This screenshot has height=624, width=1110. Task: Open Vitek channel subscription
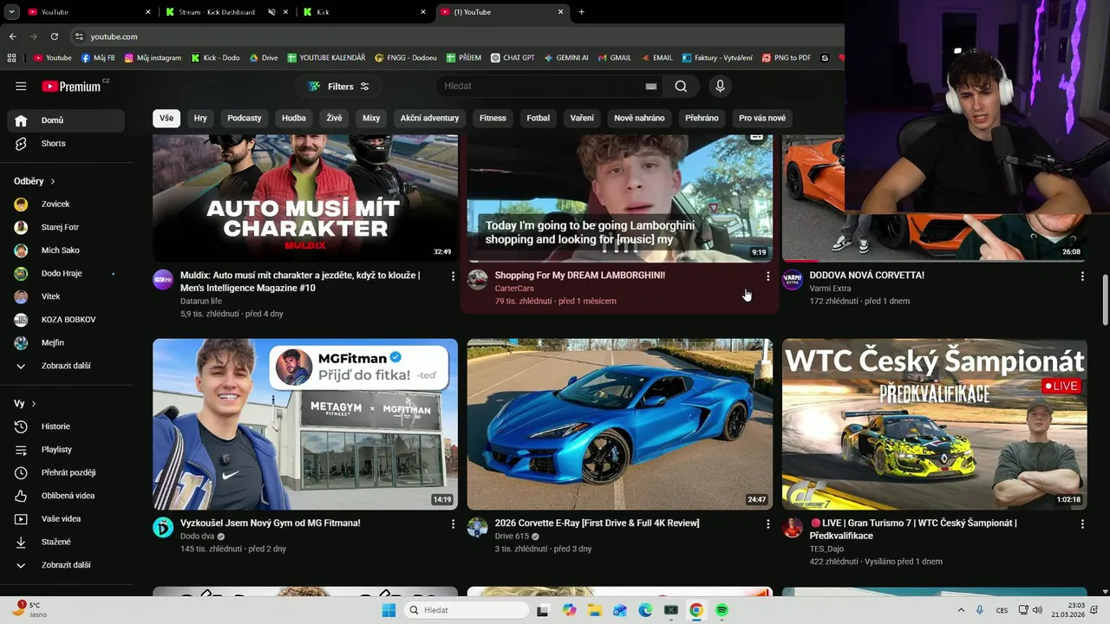(x=66, y=296)
